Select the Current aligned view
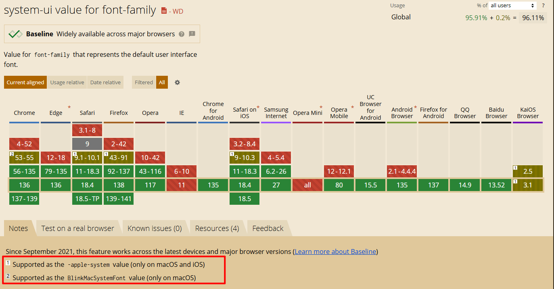 (x=25, y=82)
